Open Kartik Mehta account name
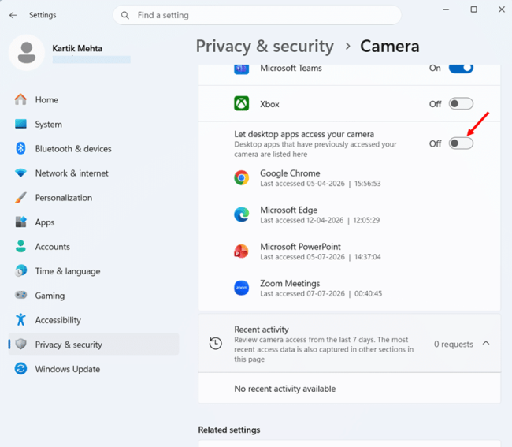The image size is (512, 447). (x=77, y=48)
